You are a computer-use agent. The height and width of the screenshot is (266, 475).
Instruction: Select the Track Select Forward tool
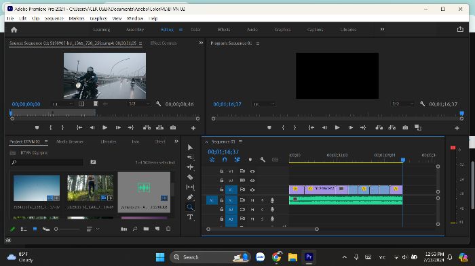(x=190, y=157)
